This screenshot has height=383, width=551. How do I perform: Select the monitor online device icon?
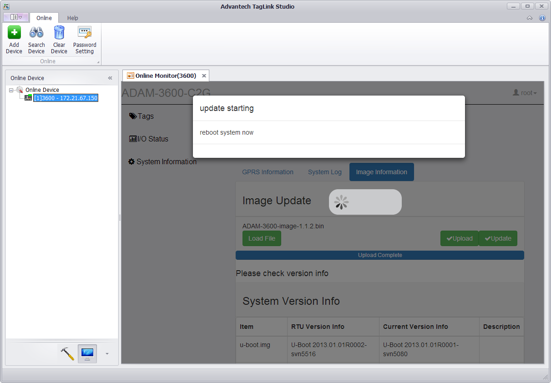[87, 353]
